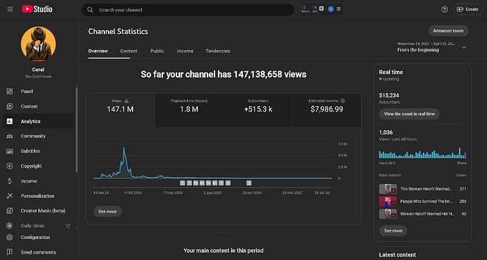
Task: Open the help question mark icon
Action: pyautogui.click(x=445, y=10)
